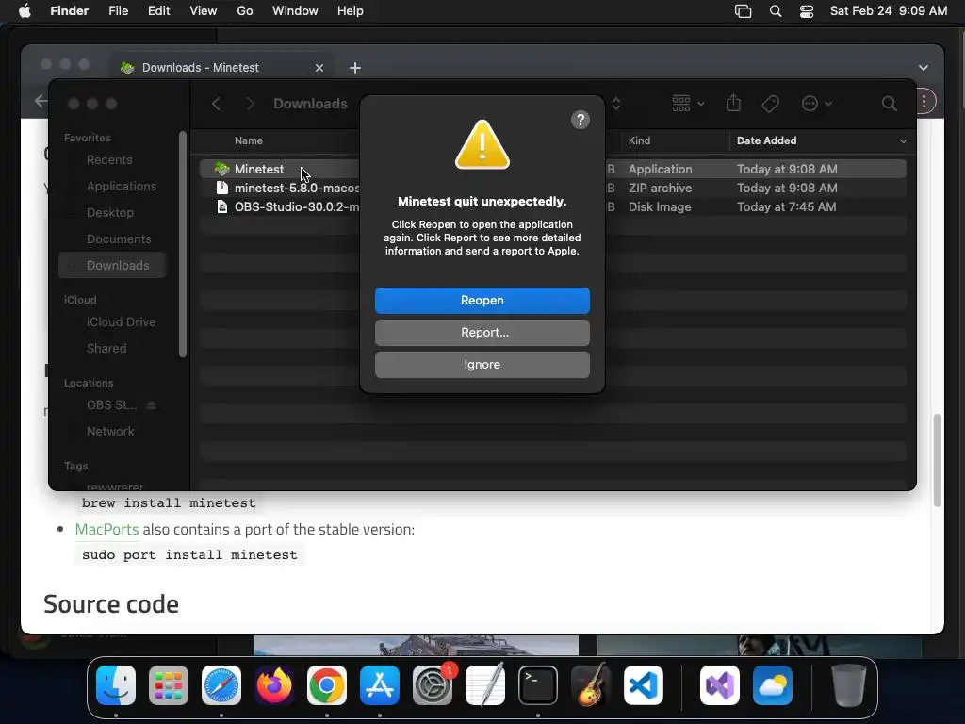Go forward in Finder window
This screenshot has height=724, width=965.
point(250,104)
